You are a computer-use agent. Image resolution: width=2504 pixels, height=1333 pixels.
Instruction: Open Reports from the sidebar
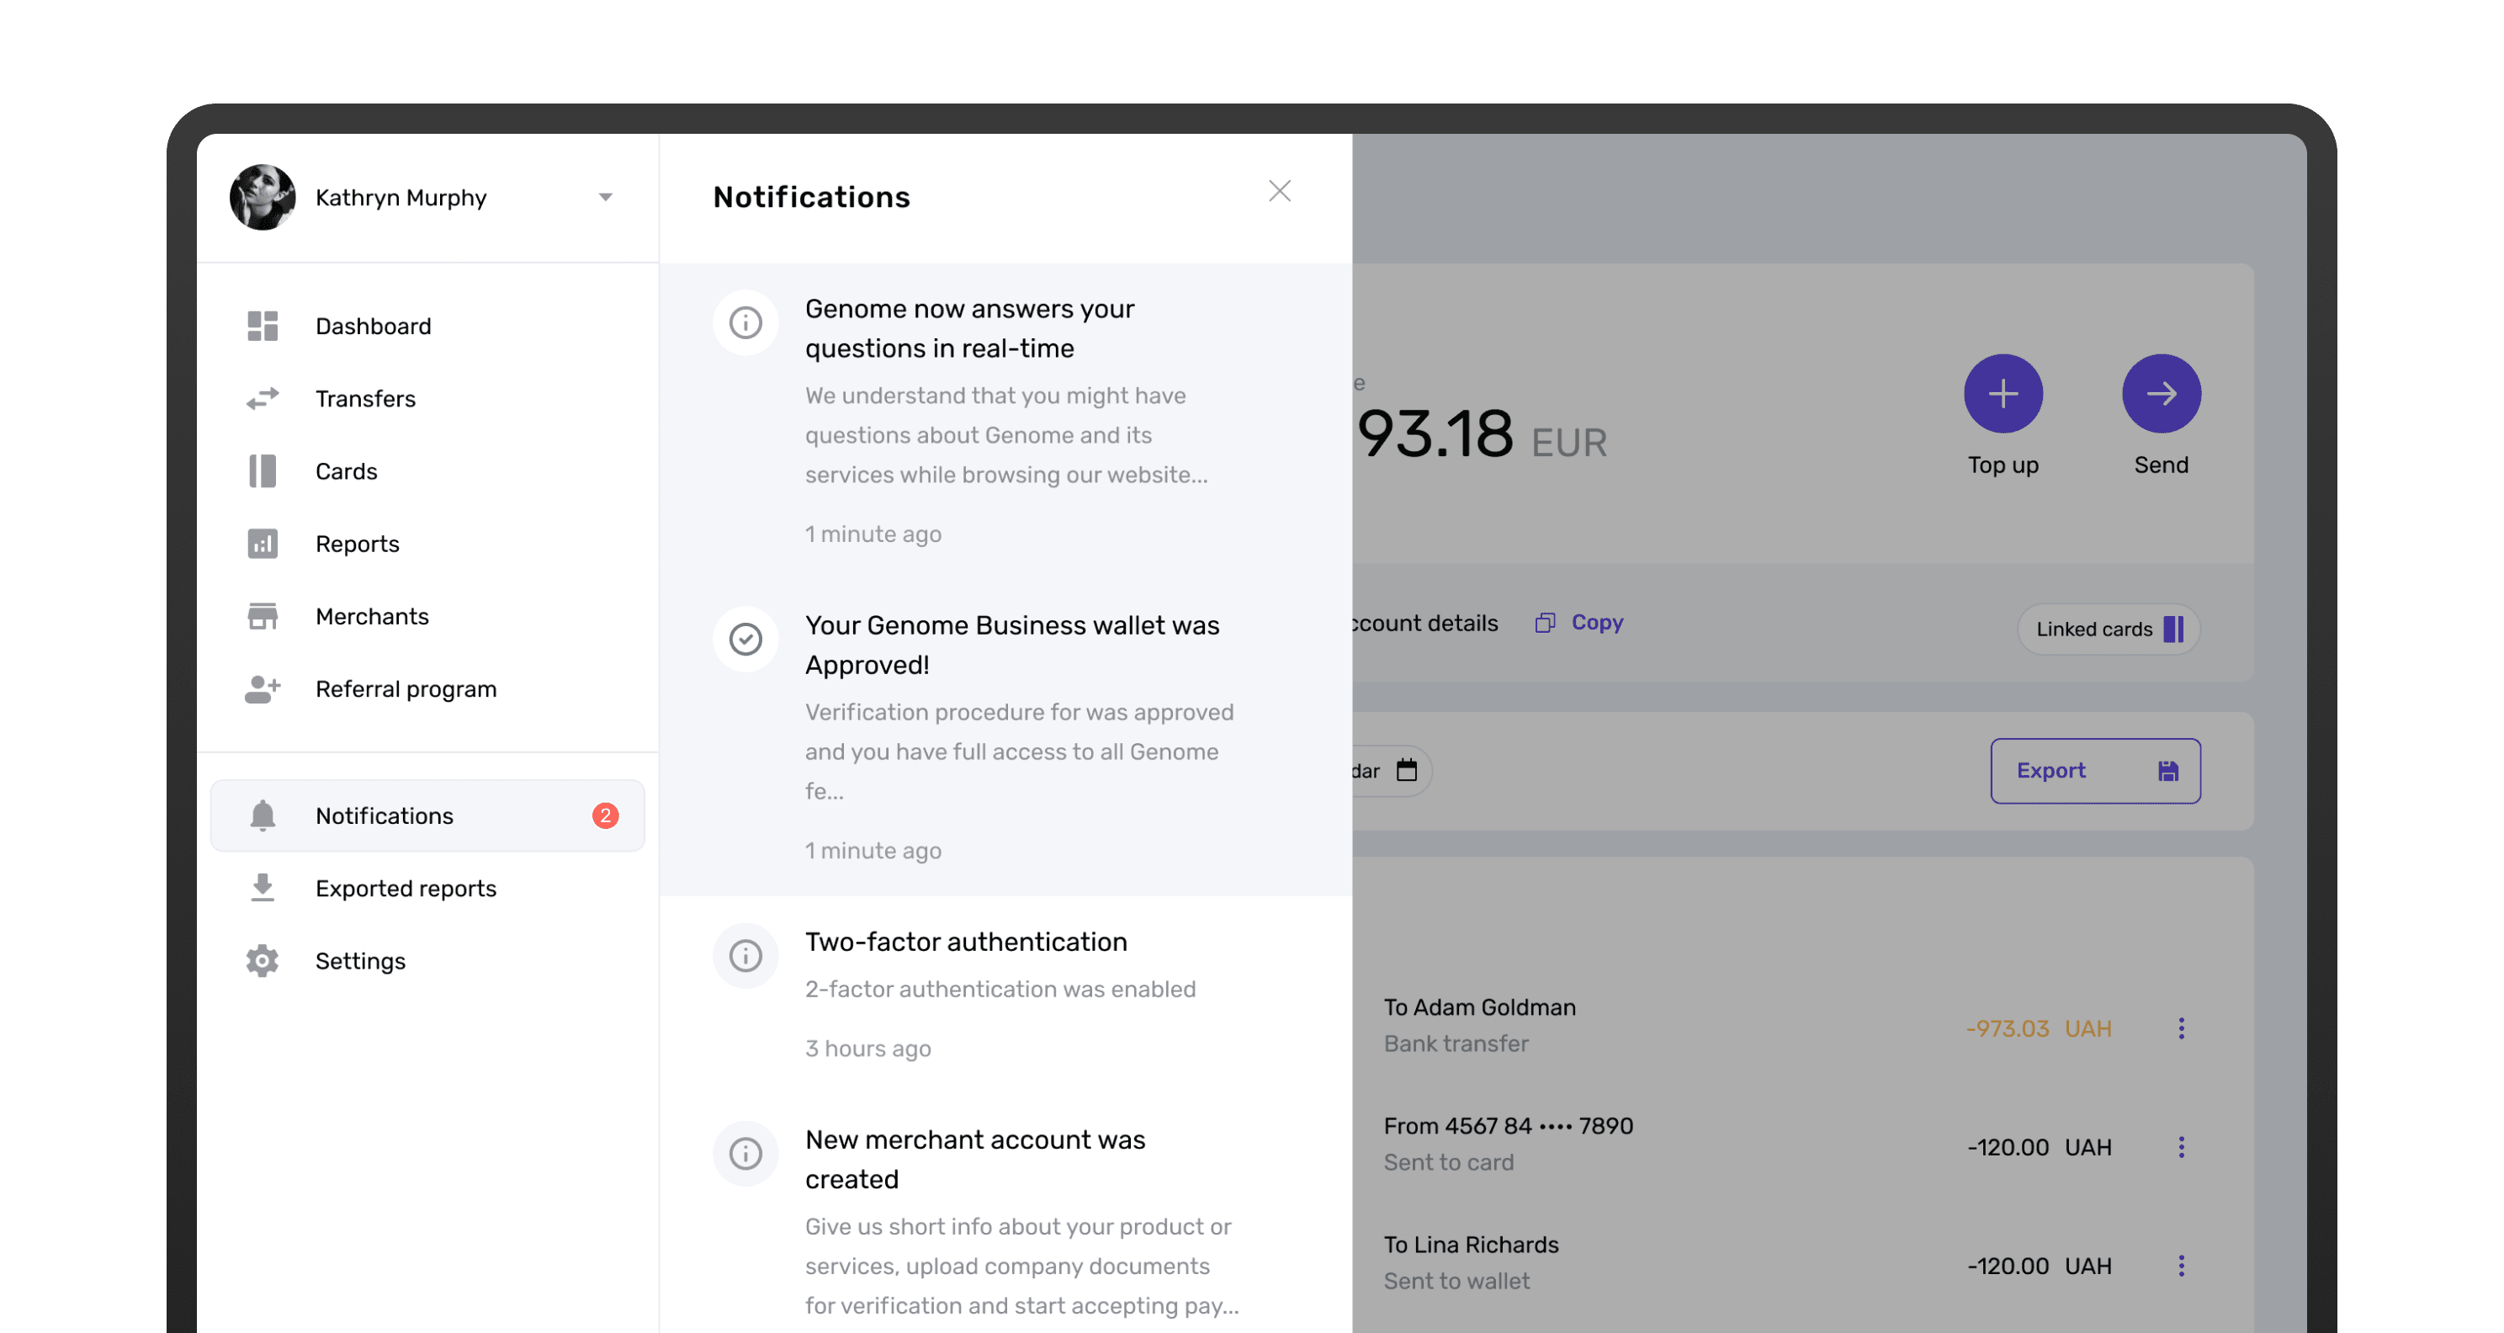(357, 544)
